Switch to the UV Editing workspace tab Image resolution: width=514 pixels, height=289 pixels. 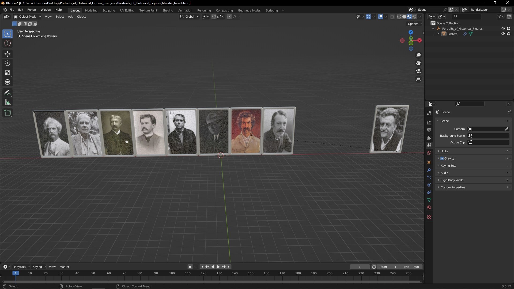tap(127, 10)
